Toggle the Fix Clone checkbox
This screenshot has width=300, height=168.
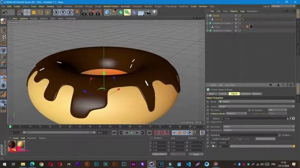point(226,110)
